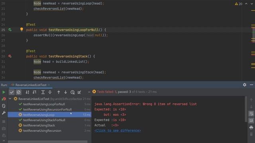Image resolution: width=255 pixels, height=143 pixels.
Task: Click editor vertical scrollbar thumb
Action: pyautogui.click(x=253, y=35)
